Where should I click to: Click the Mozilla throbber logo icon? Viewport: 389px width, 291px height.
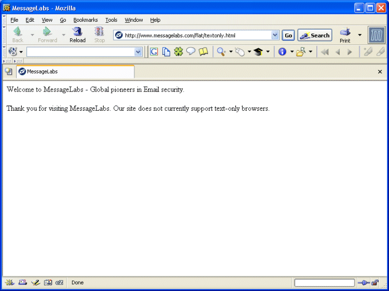pos(377,35)
